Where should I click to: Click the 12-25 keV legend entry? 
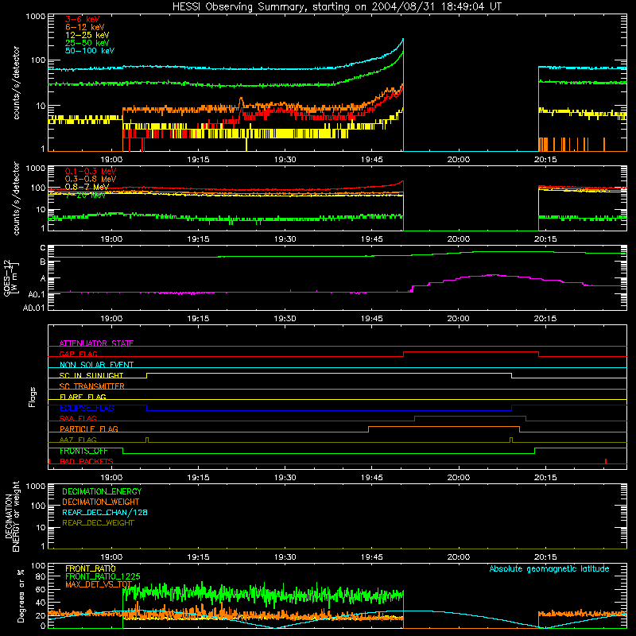point(87,35)
